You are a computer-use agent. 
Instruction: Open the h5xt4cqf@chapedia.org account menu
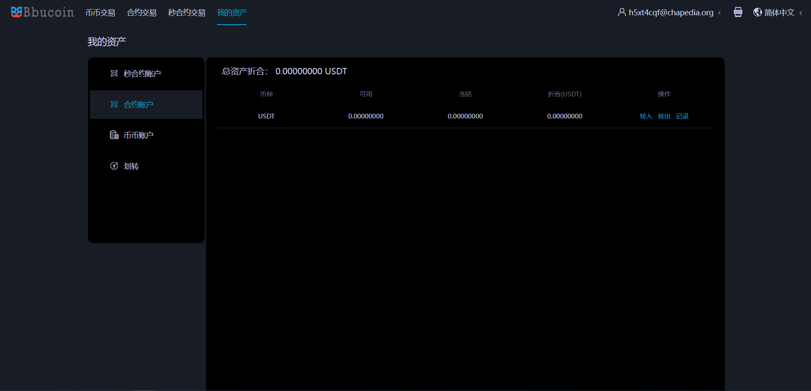(x=671, y=12)
